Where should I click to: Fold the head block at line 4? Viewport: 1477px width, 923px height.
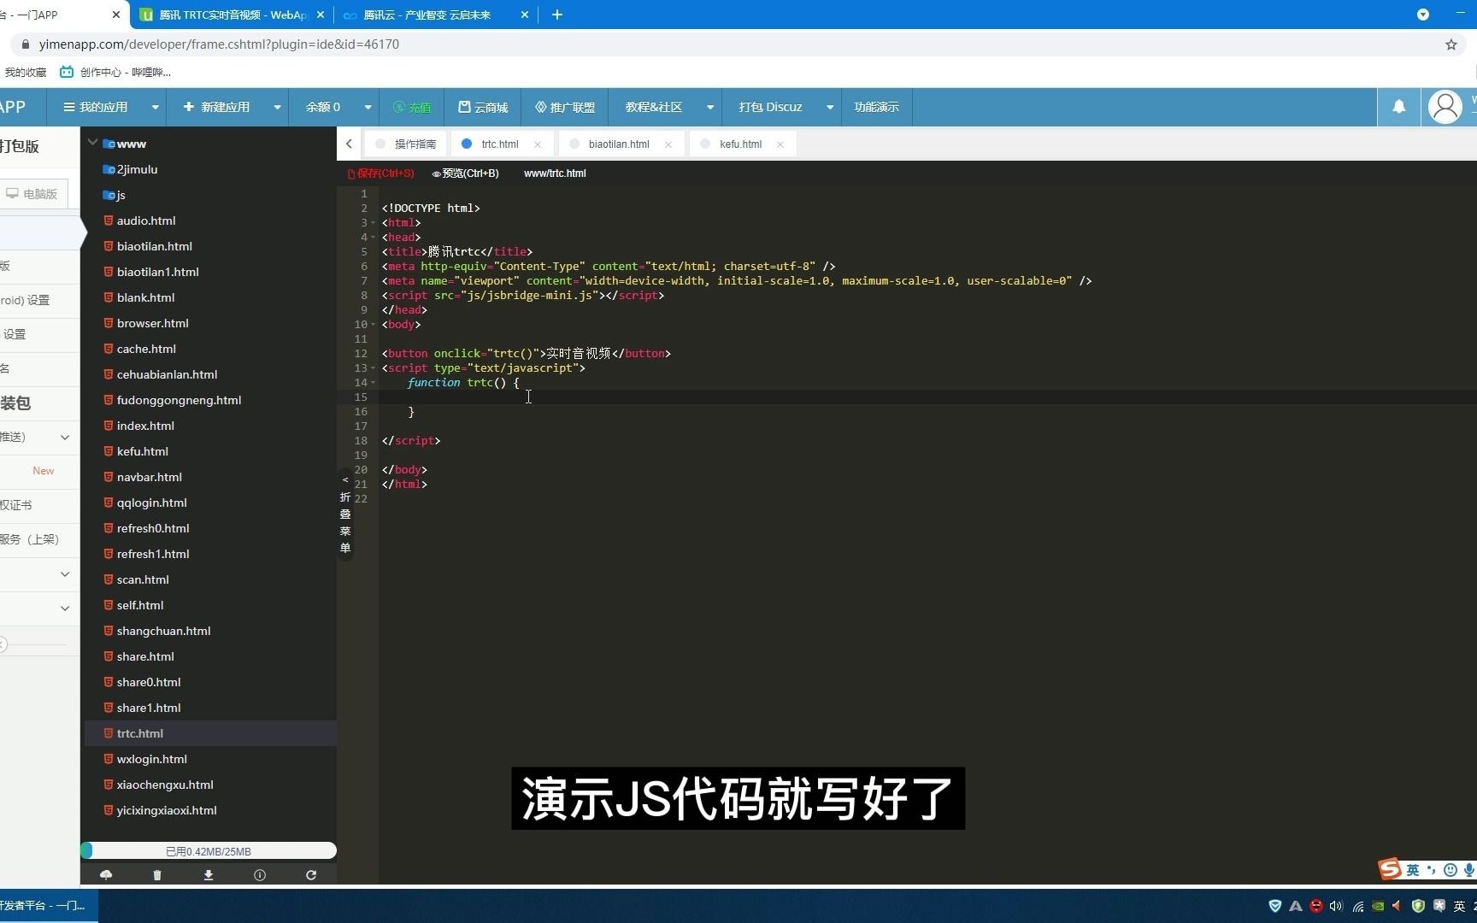374,238
